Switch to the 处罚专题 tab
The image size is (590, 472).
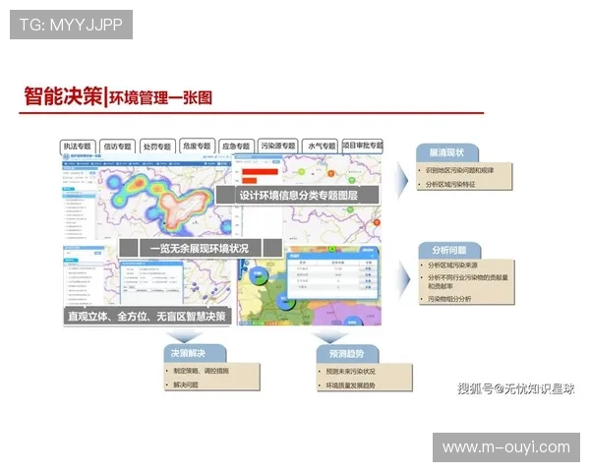pos(157,147)
